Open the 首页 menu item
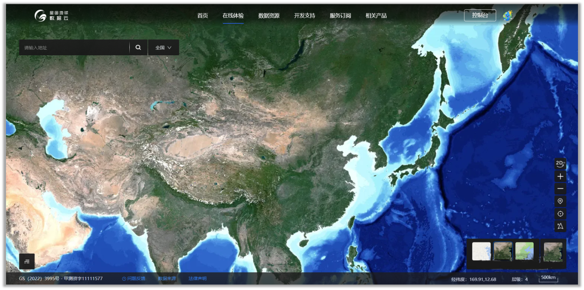Image resolution: width=584 pixels, height=290 pixels. 202,16
